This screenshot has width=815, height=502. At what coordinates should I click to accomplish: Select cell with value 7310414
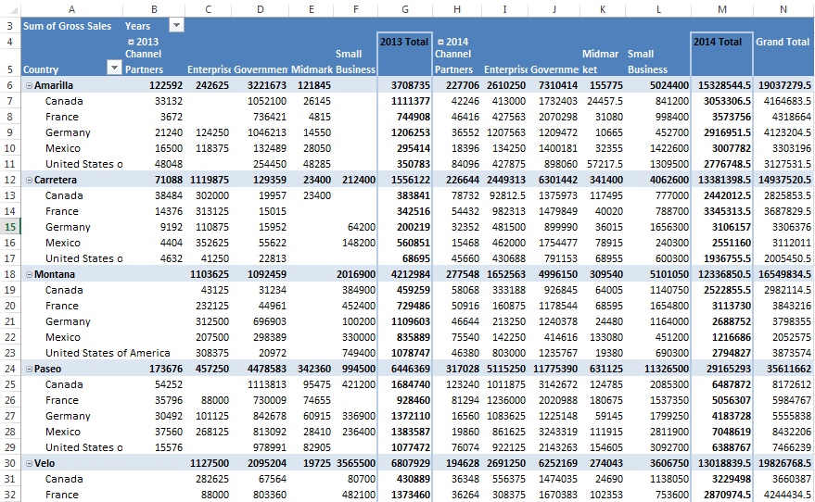point(554,85)
